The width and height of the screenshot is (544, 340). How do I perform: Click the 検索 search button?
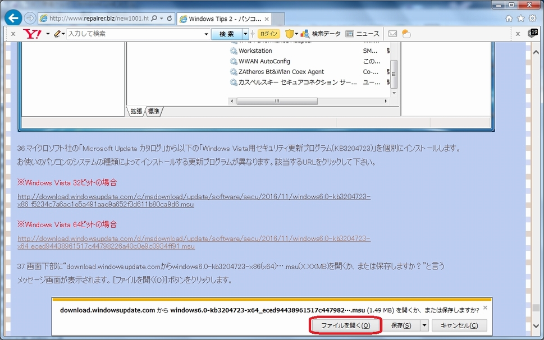click(227, 34)
